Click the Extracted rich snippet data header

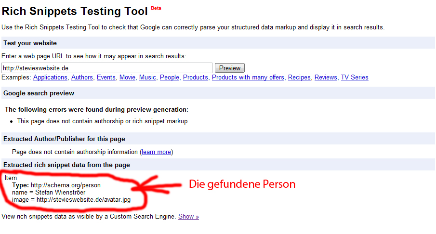pos(218,165)
